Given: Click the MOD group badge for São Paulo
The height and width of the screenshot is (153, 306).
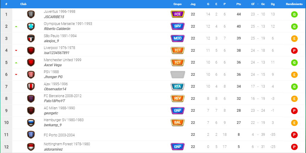Looking at the screenshot, I should point(178,38).
